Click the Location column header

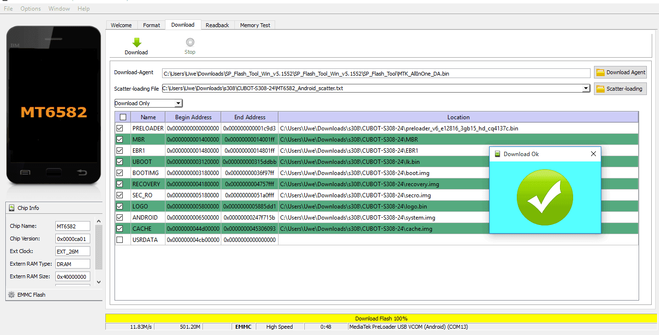(459, 117)
